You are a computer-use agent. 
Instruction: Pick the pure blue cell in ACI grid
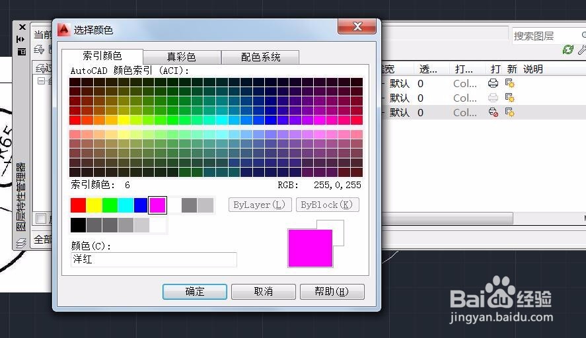click(x=271, y=120)
